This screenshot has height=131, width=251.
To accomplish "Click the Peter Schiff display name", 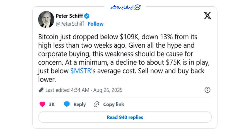I will (69, 16).
